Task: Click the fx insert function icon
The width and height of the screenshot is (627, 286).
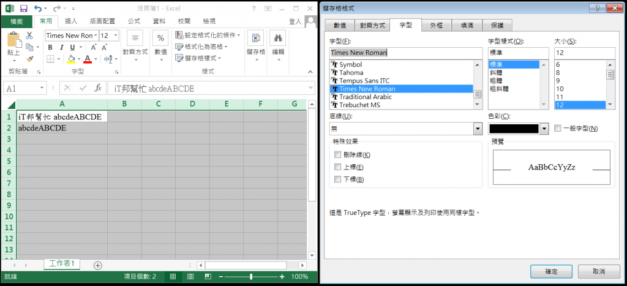Action: click(x=98, y=88)
